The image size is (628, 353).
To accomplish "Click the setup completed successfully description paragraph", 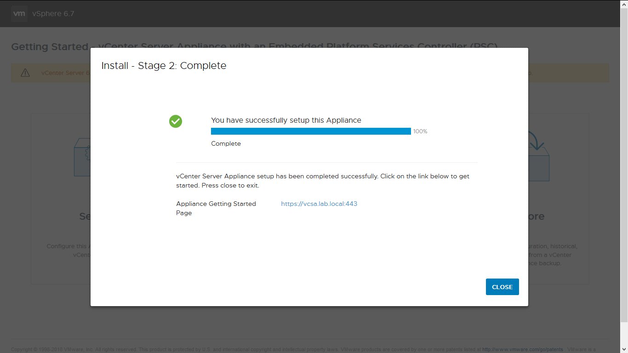I will coord(322,181).
